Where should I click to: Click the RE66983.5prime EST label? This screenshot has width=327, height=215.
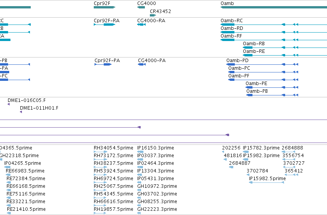(x=25, y=171)
